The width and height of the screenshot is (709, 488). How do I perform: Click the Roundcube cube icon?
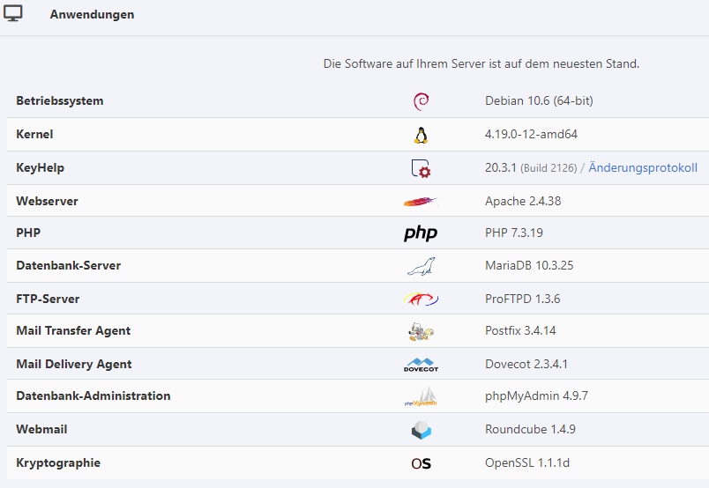[421, 431]
